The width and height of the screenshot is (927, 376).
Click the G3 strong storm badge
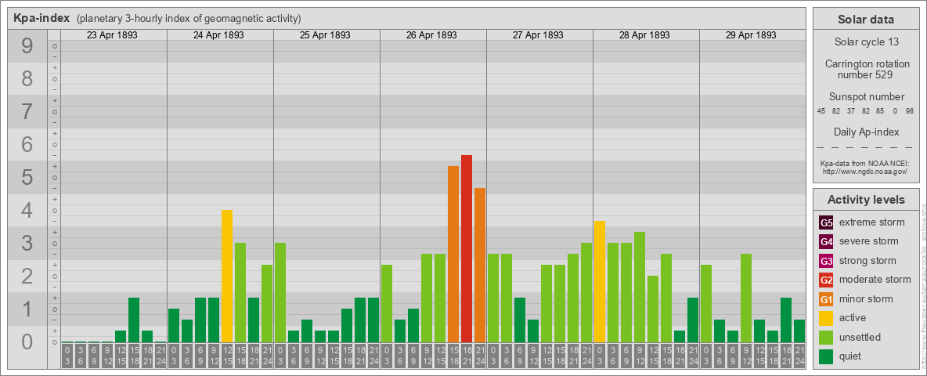(x=826, y=261)
